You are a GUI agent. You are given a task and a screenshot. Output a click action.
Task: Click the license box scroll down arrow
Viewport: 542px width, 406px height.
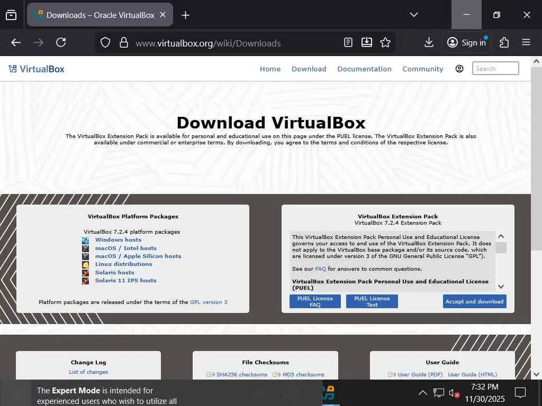point(501,287)
